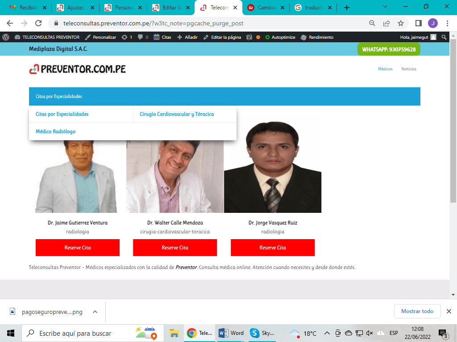Click photo of Dr. Jorge Vasquez Ruiz

coord(273,164)
